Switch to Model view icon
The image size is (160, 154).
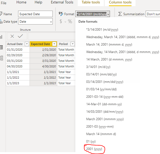click(2, 58)
